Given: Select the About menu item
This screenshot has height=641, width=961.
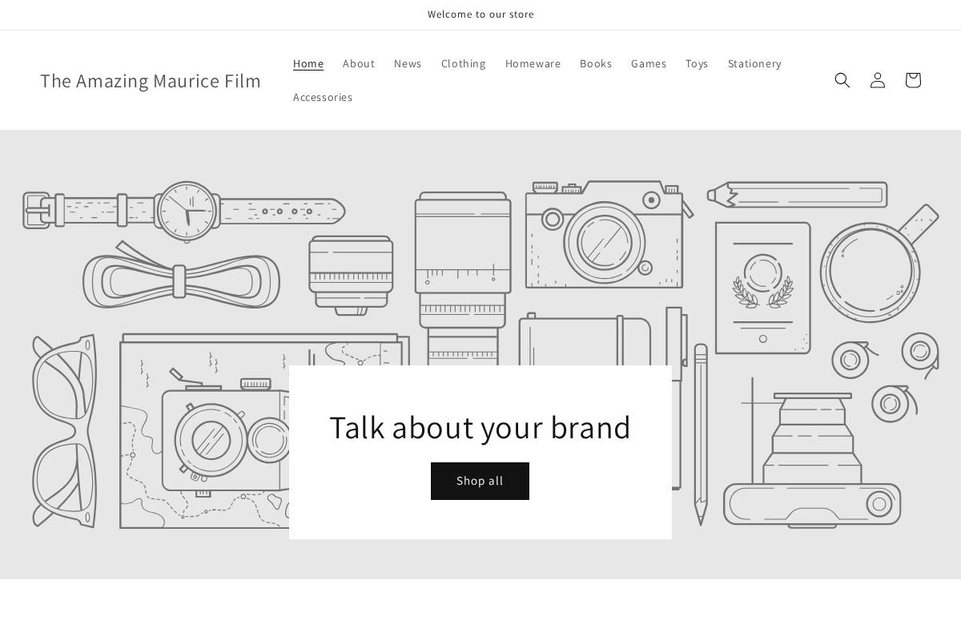Looking at the screenshot, I should coord(359,63).
